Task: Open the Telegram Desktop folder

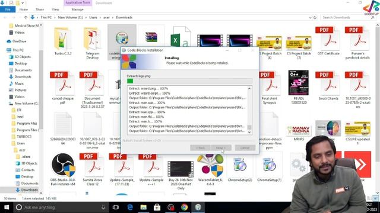Action: tap(92, 38)
